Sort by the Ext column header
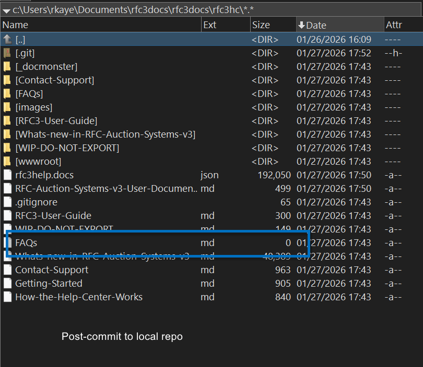 210,25
